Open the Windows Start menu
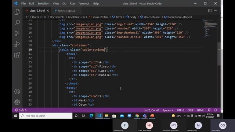The image size is (235, 132). pyautogui.click(x=15, y=116)
